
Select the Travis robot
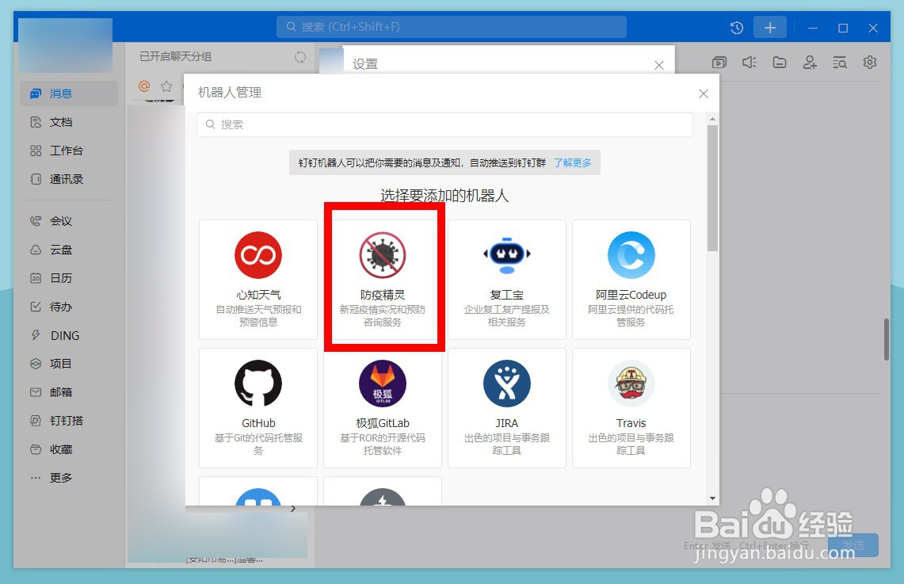coord(631,408)
